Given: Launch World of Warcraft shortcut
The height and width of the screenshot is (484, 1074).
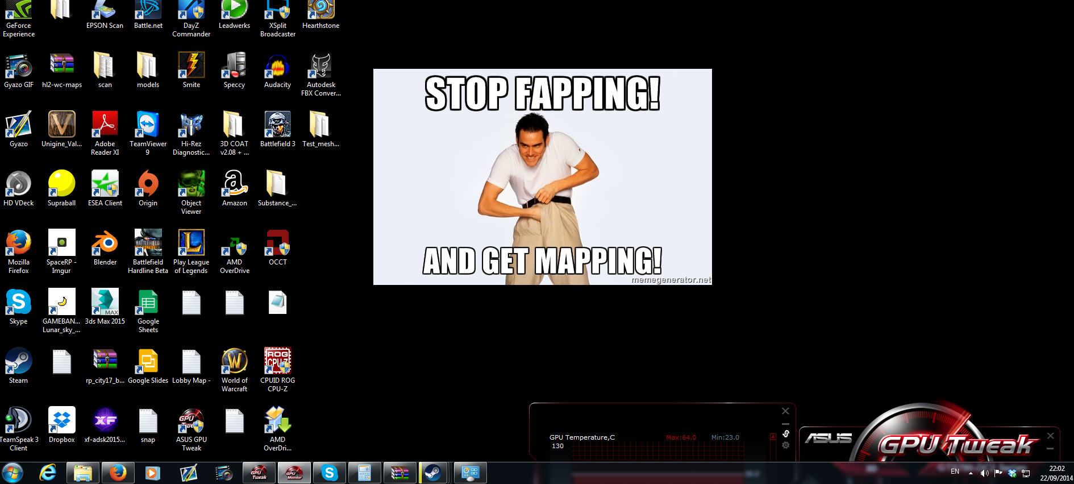Looking at the screenshot, I should pyautogui.click(x=235, y=370).
